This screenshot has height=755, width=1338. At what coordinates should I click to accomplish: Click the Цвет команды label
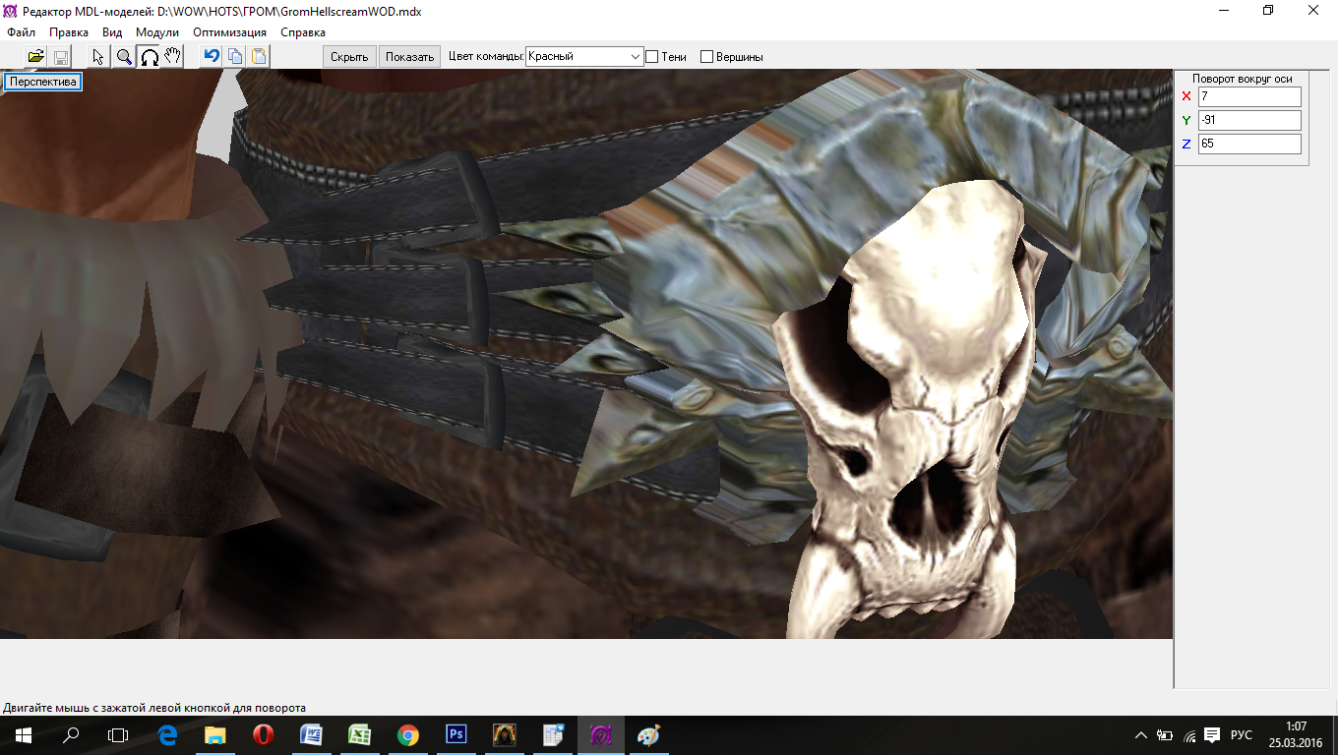486,56
